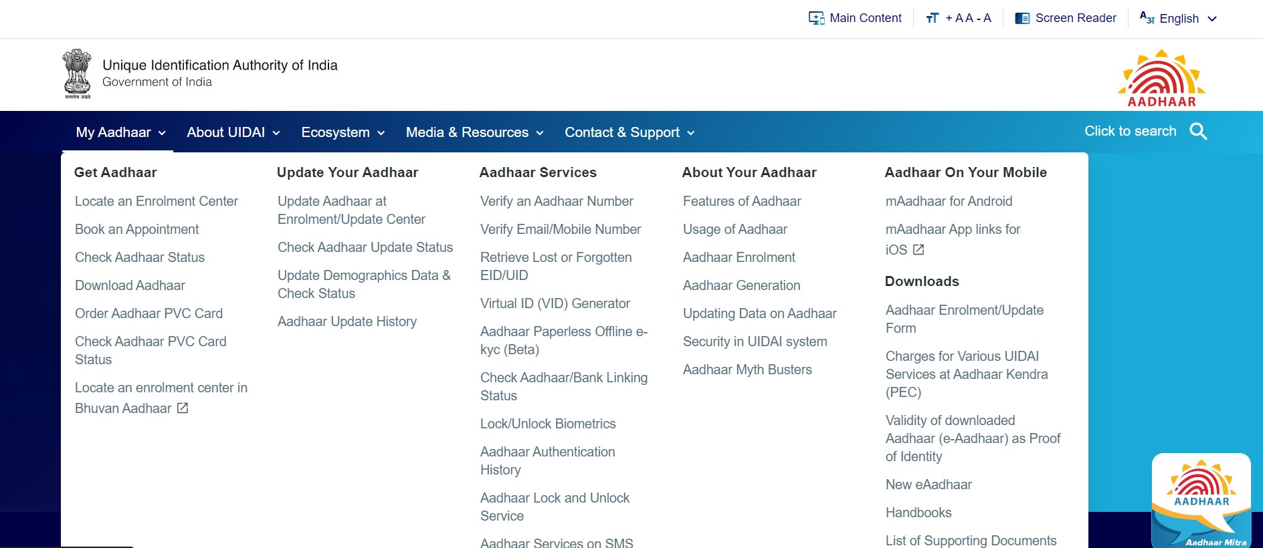This screenshot has height=548, width=1263.
Task: Open Order Aadhaar PVC Card
Action: click(149, 313)
